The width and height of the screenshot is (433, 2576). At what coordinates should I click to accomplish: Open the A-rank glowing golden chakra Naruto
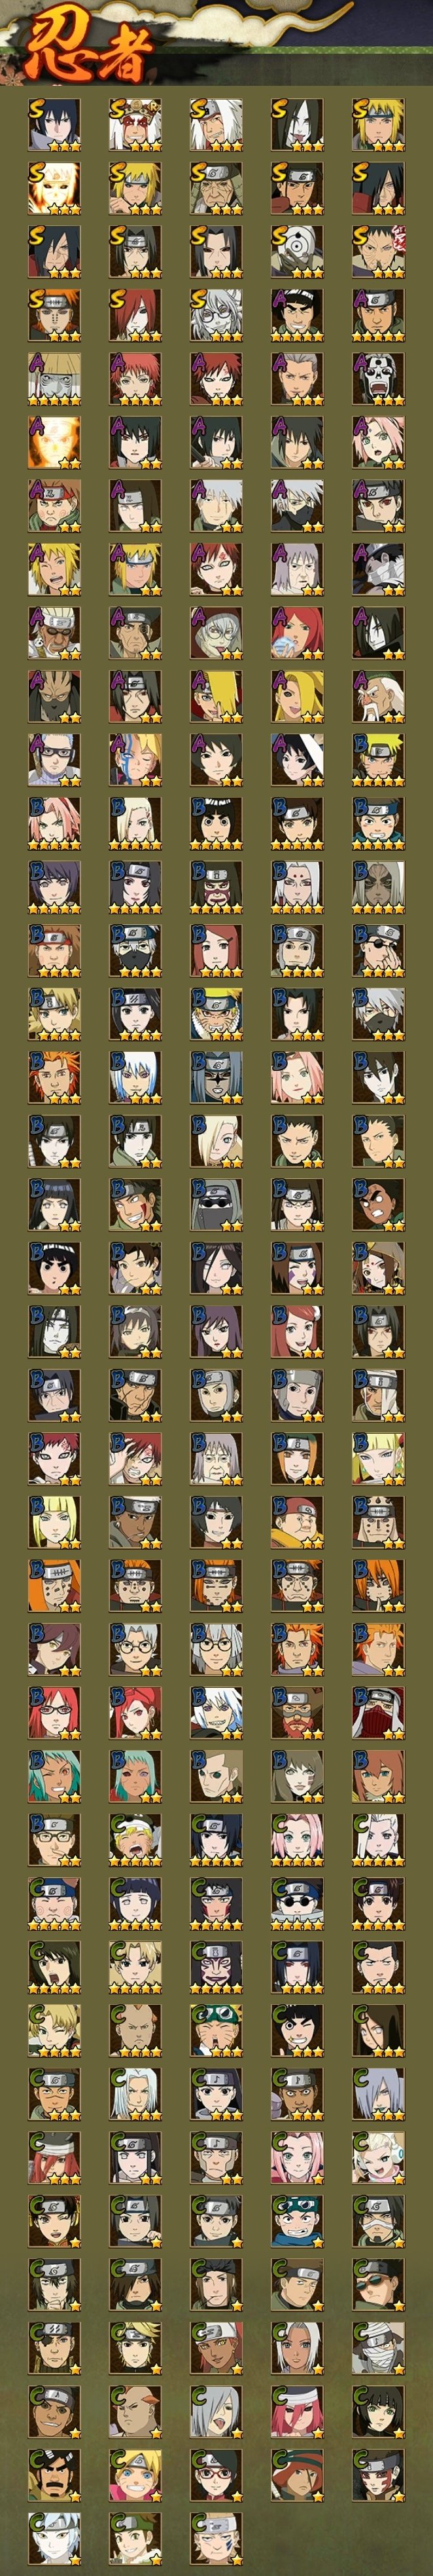(x=54, y=442)
